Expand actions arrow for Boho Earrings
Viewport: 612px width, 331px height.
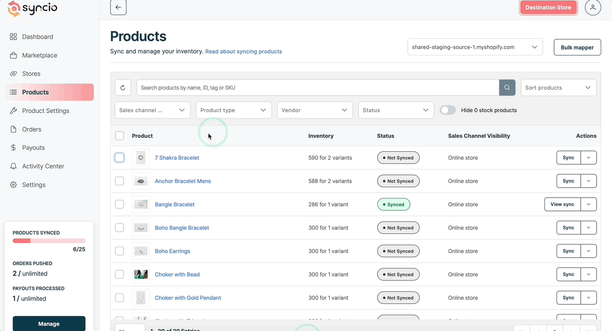[589, 251]
